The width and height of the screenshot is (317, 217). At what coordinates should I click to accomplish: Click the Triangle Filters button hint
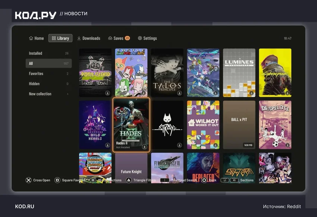click(141, 180)
